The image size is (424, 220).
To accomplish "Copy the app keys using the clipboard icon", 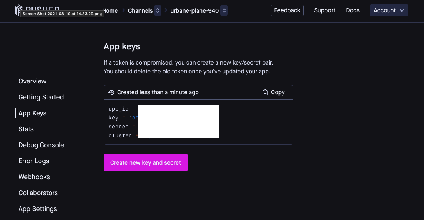I will point(265,92).
